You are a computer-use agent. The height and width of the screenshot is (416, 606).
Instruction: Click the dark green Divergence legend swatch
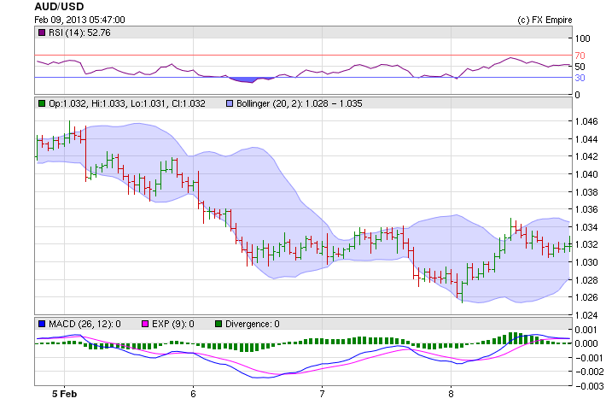click(219, 324)
